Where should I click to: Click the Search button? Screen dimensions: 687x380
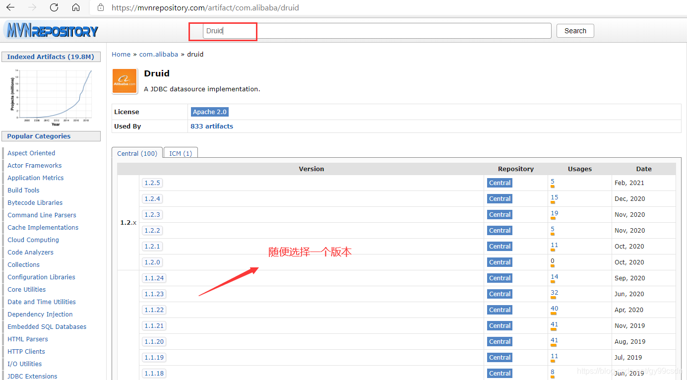pos(575,31)
